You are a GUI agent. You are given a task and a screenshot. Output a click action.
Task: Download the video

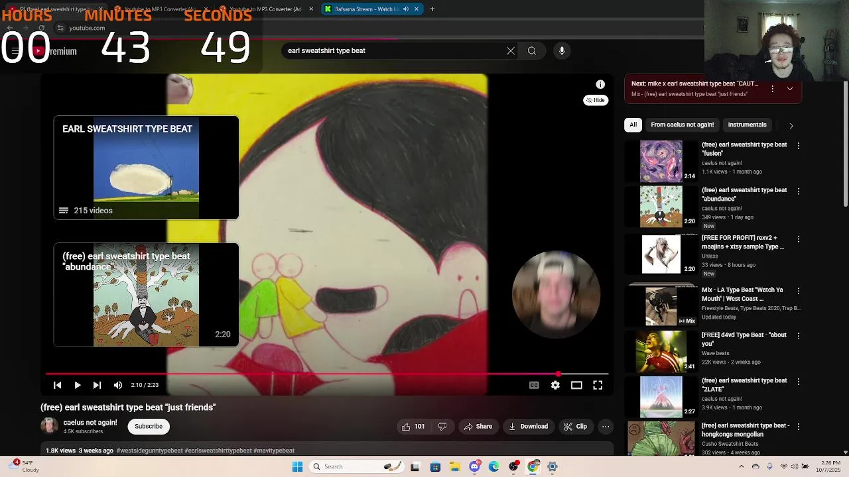[528, 427]
